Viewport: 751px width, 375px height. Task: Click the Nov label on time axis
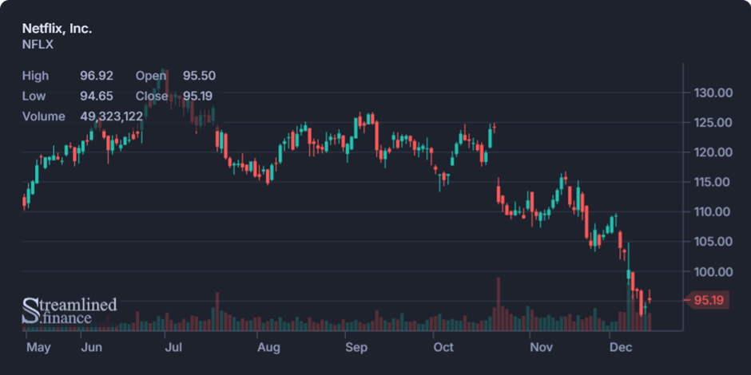(542, 347)
